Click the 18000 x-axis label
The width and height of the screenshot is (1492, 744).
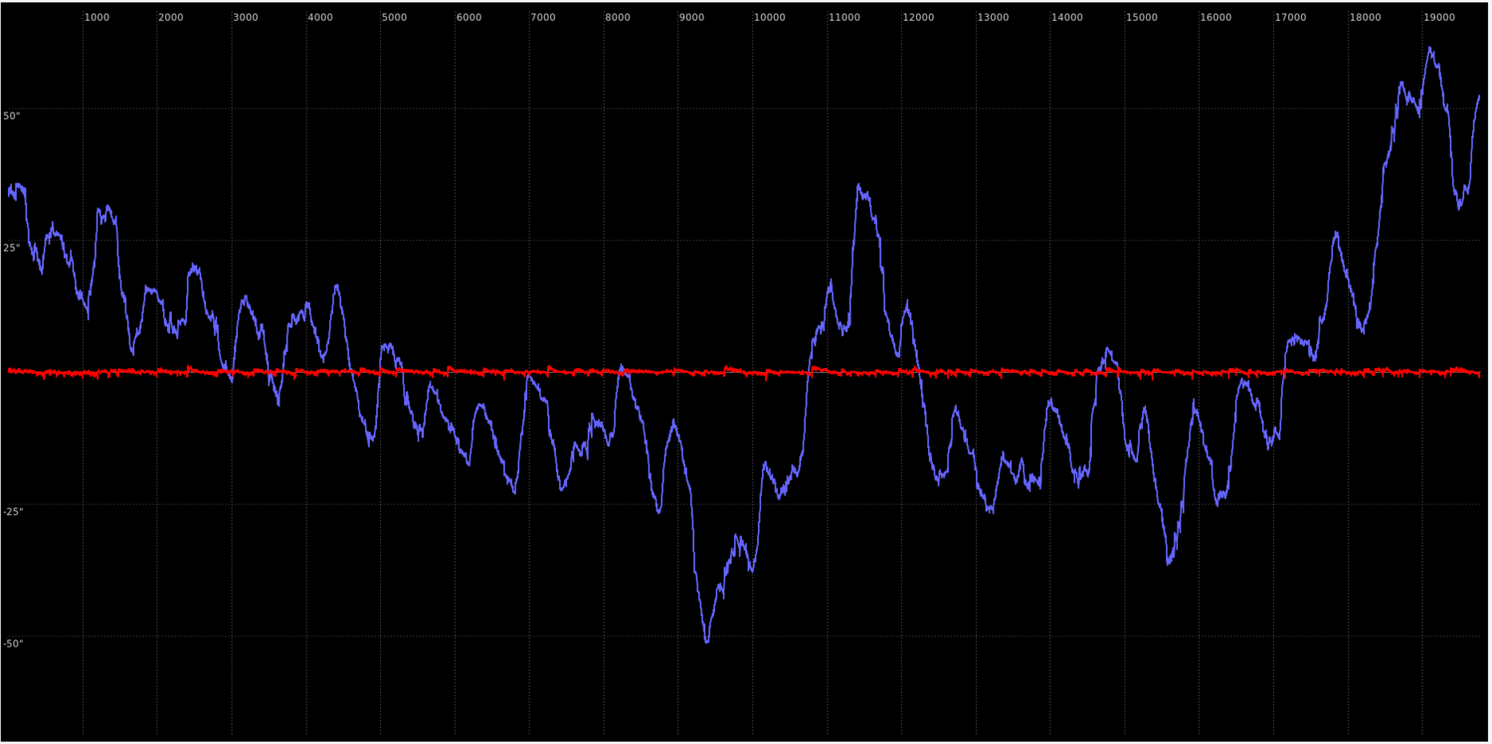coord(1366,18)
